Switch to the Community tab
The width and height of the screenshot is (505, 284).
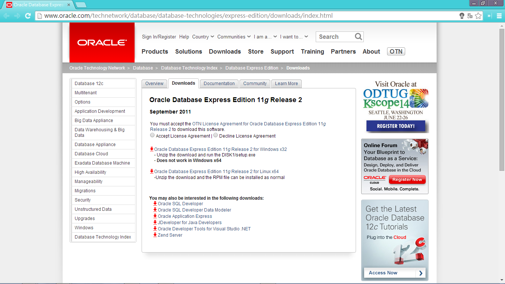255,84
